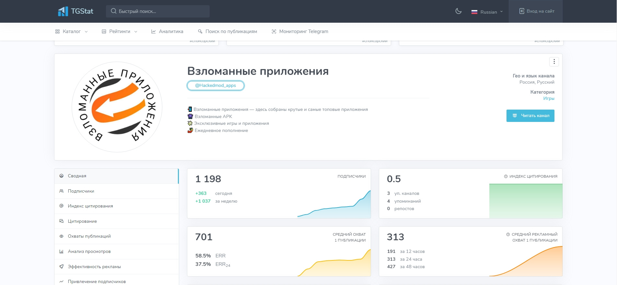Click the Подписчики people icon
This screenshot has width=617, height=285.
pyautogui.click(x=61, y=191)
